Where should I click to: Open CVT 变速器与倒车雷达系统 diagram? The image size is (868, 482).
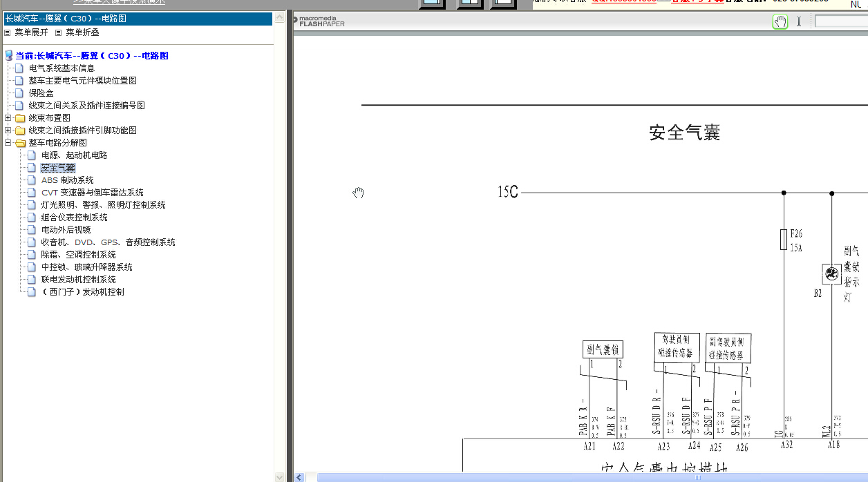pos(92,193)
